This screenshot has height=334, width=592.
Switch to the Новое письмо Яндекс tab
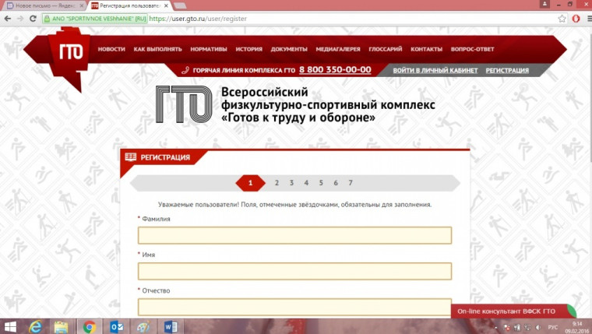pos(44,5)
